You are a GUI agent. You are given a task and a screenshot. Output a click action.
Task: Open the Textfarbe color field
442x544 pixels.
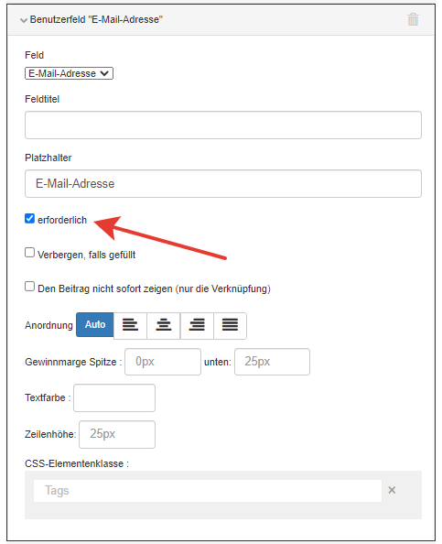(114, 398)
